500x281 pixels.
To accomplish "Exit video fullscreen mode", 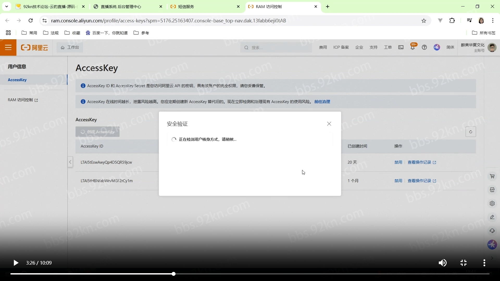I will 464,263.
